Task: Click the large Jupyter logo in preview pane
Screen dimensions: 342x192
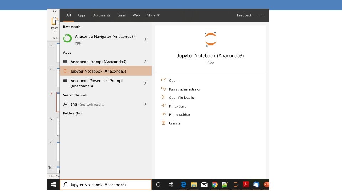Action: click(211, 39)
